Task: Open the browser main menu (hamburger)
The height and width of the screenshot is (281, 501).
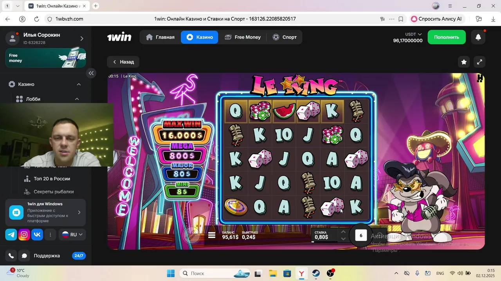Action: pyautogui.click(x=450, y=6)
